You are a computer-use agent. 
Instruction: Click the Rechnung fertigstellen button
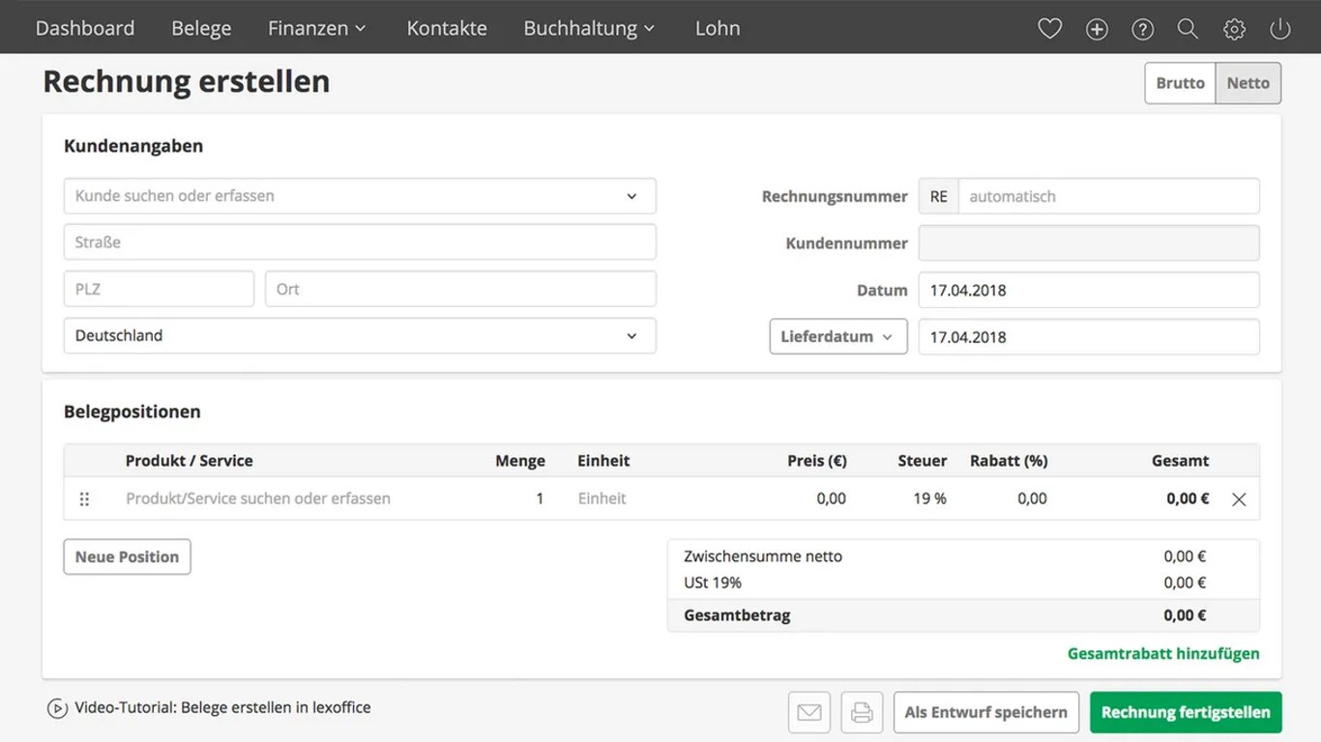(1186, 713)
